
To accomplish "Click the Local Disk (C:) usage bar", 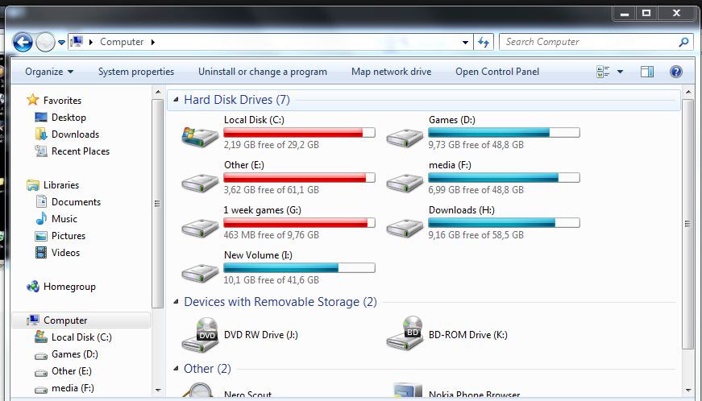I will point(299,132).
